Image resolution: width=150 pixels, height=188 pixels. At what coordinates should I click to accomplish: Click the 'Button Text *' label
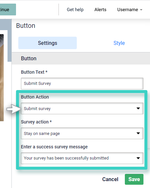click(34, 72)
